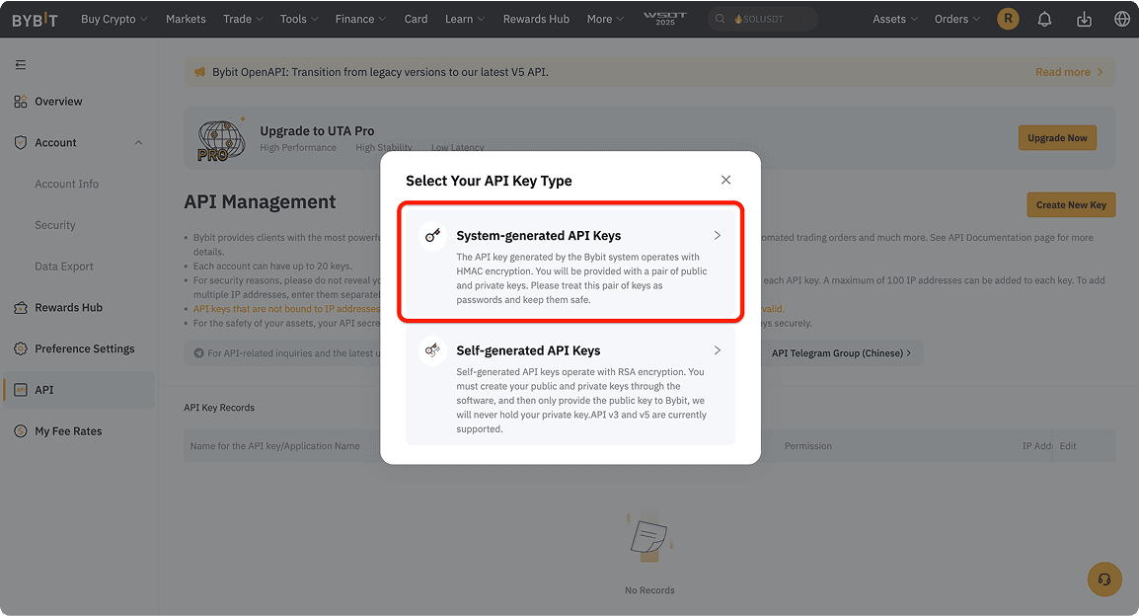1139x616 pixels.
Task: Collapse the sidebar using the collapse icon
Action: 20,64
